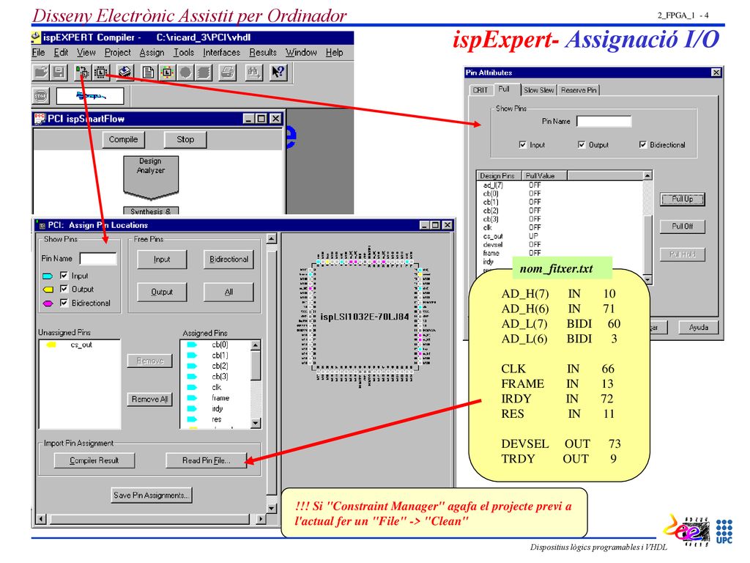The width and height of the screenshot is (750, 563).
Task: Click Design Pins list scroll up arrow
Action: [x=647, y=176]
